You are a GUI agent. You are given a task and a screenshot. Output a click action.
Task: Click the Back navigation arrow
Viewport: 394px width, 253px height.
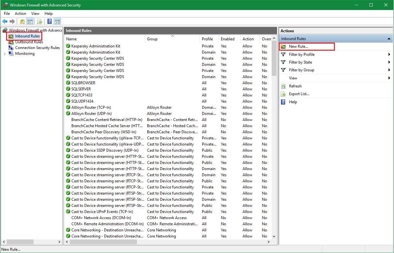[5, 21]
